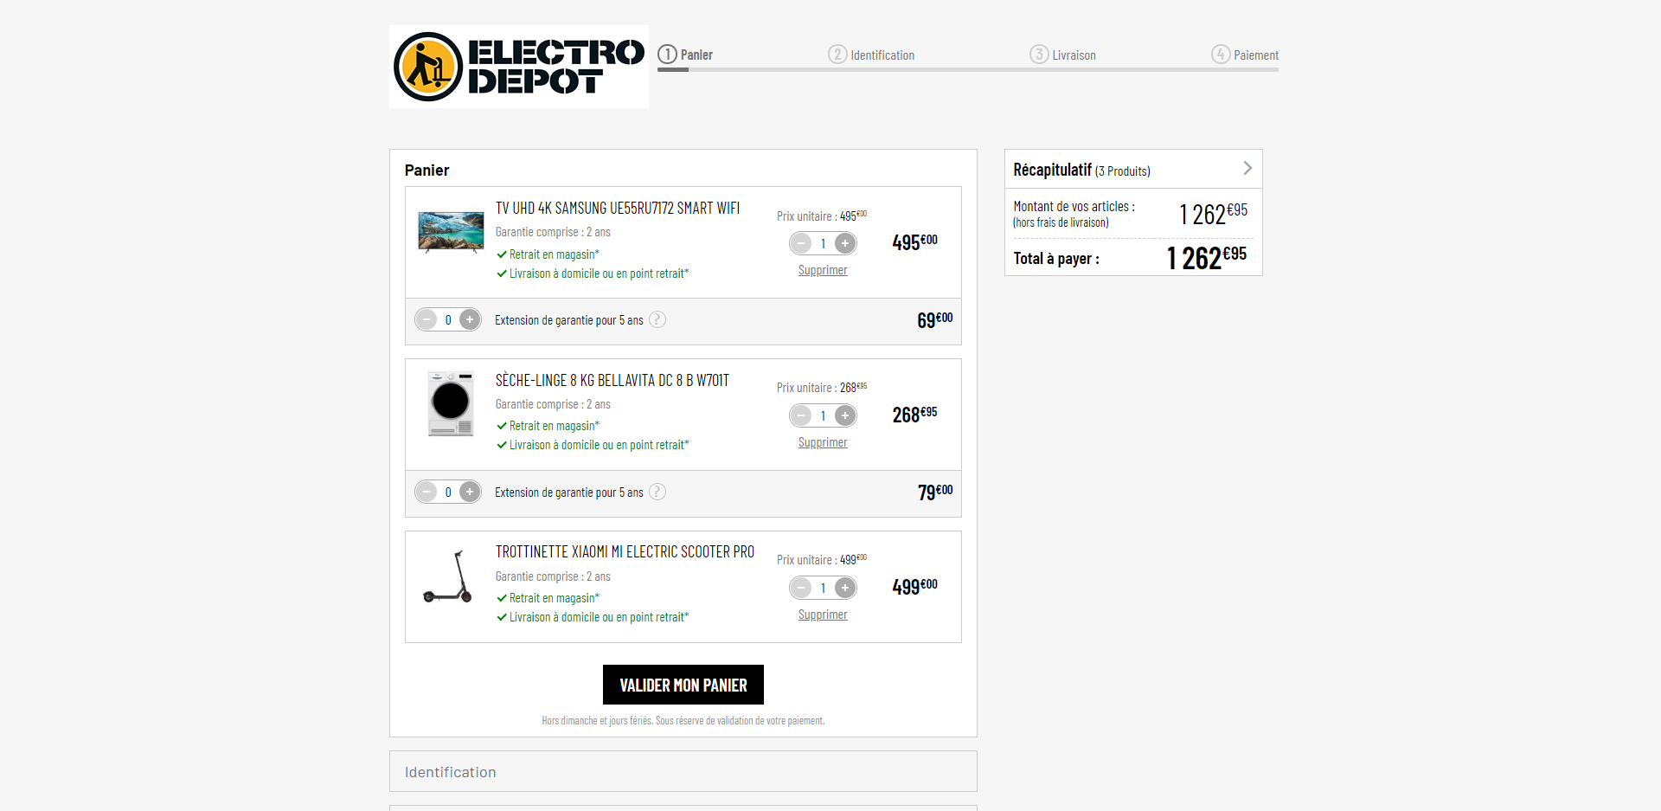Open help icon for TV warranty extension

pos(657,320)
